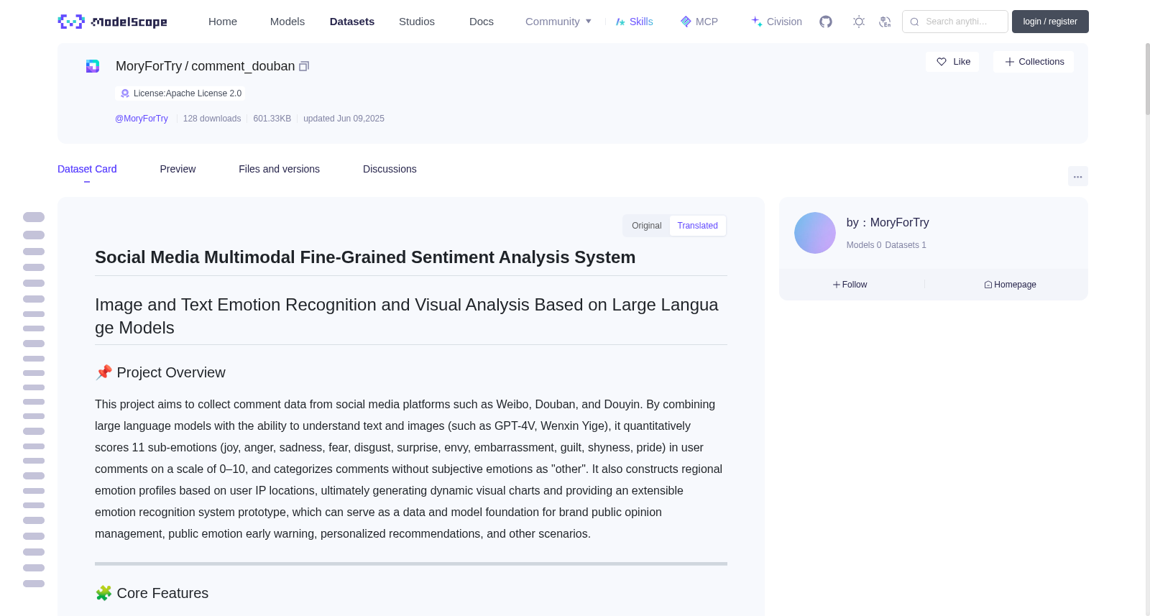Open the @MoryForTry profile link

tap(142, 119)
